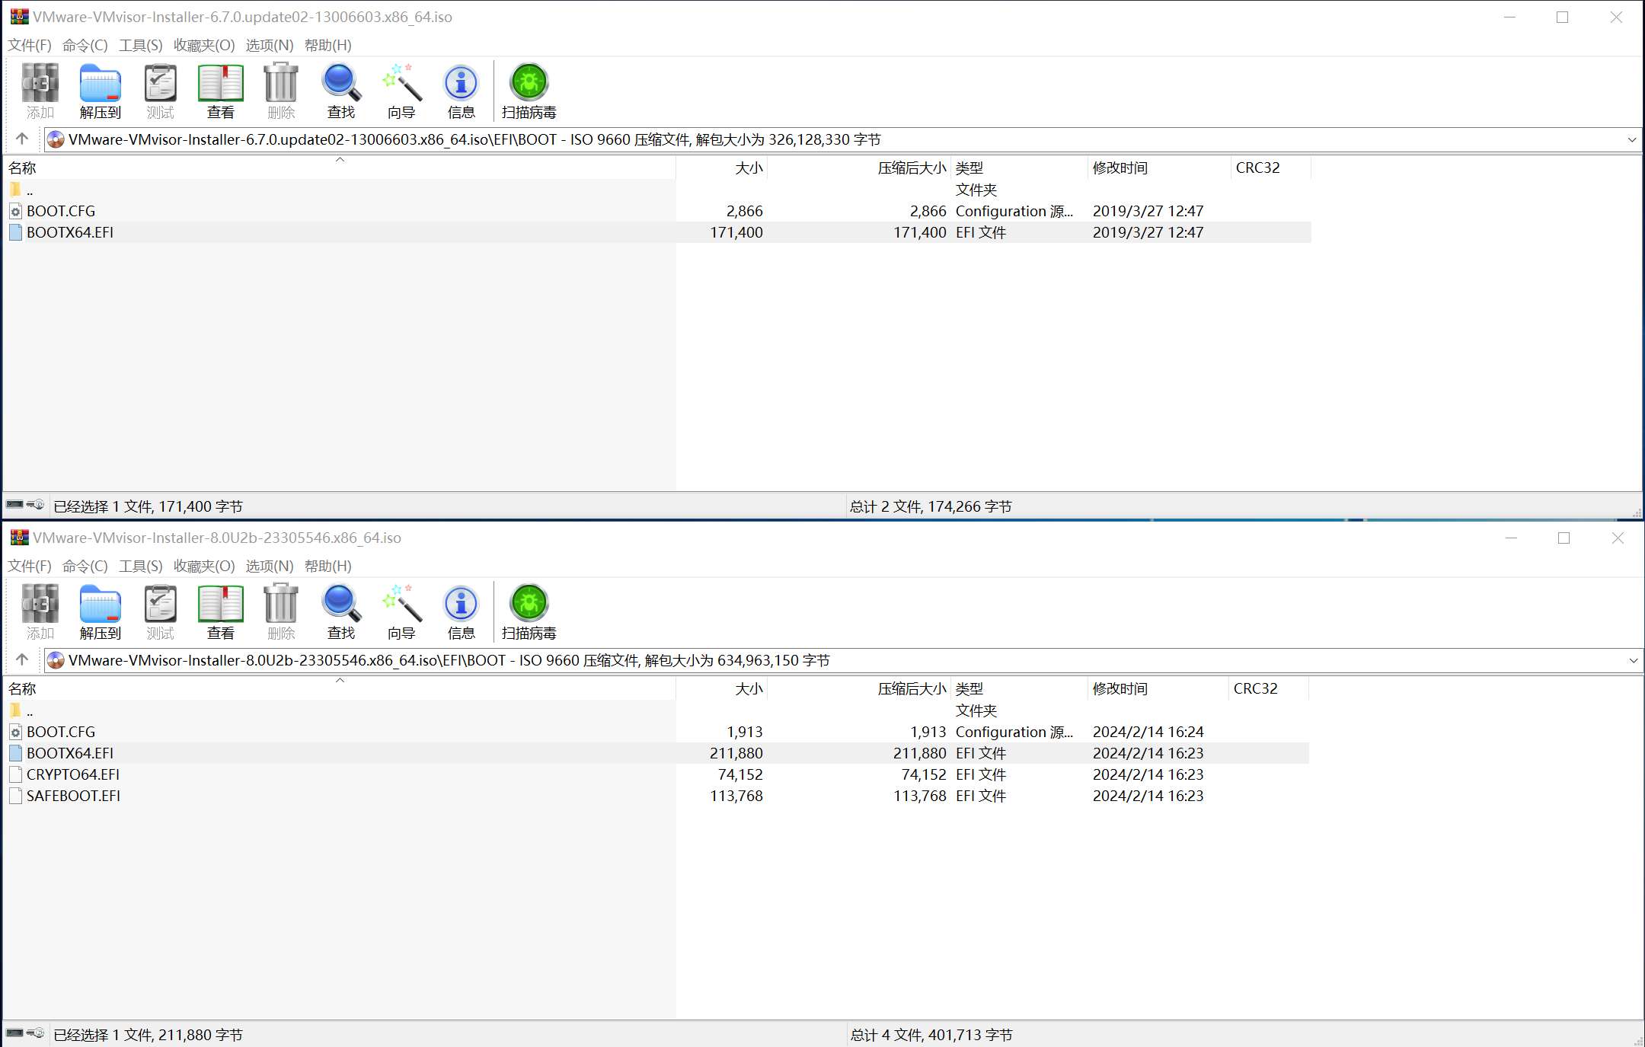
Task: Maximize the 6.7.0 installer window
Action: coord(1563,17)
